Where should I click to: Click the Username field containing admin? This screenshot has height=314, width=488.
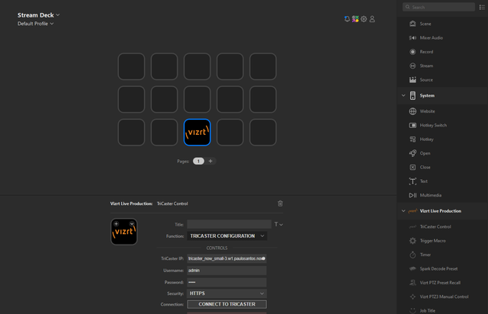(x=227, y=271)
